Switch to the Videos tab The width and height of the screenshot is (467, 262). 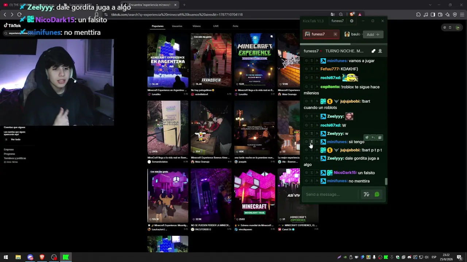coord(196,26)
